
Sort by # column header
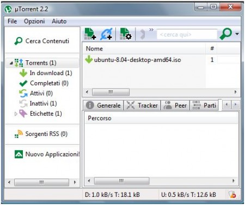[x=212, y=48]
